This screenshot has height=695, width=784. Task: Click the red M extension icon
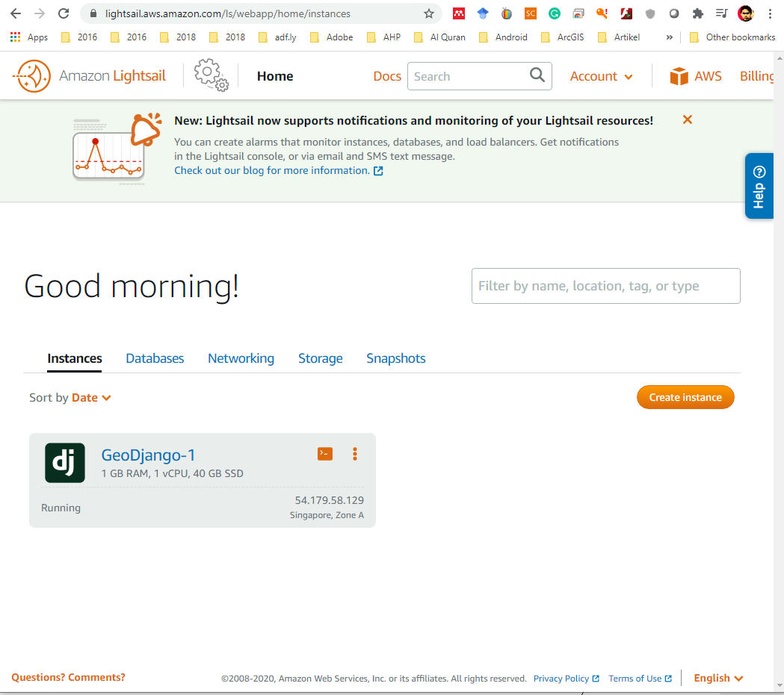coord(458,13)
